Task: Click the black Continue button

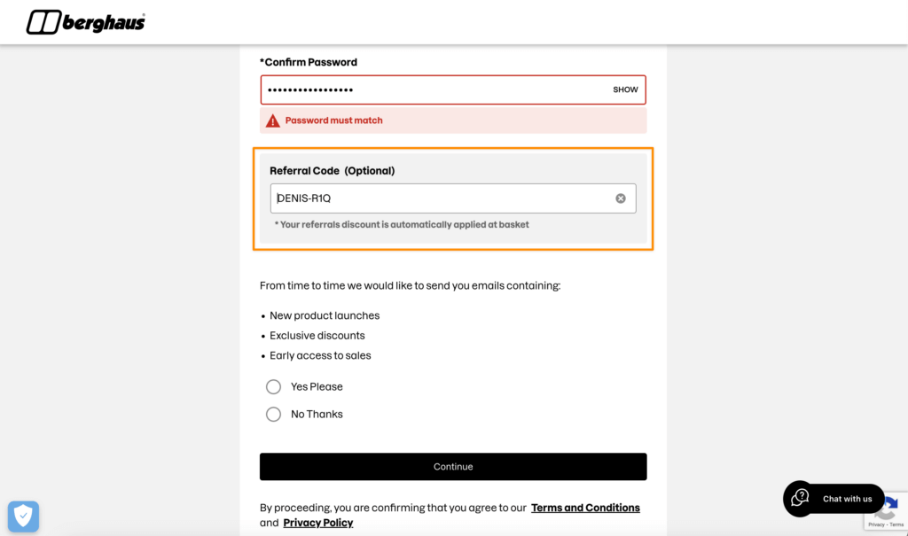Action: [453, 467]
